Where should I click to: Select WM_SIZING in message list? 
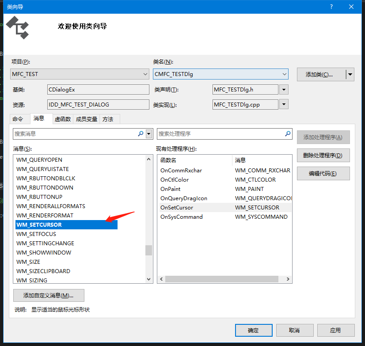32,280
